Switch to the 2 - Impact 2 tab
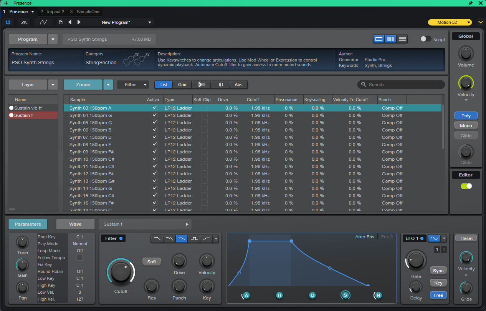The height and width of the screenshot is (311, 486). [52, 12]
